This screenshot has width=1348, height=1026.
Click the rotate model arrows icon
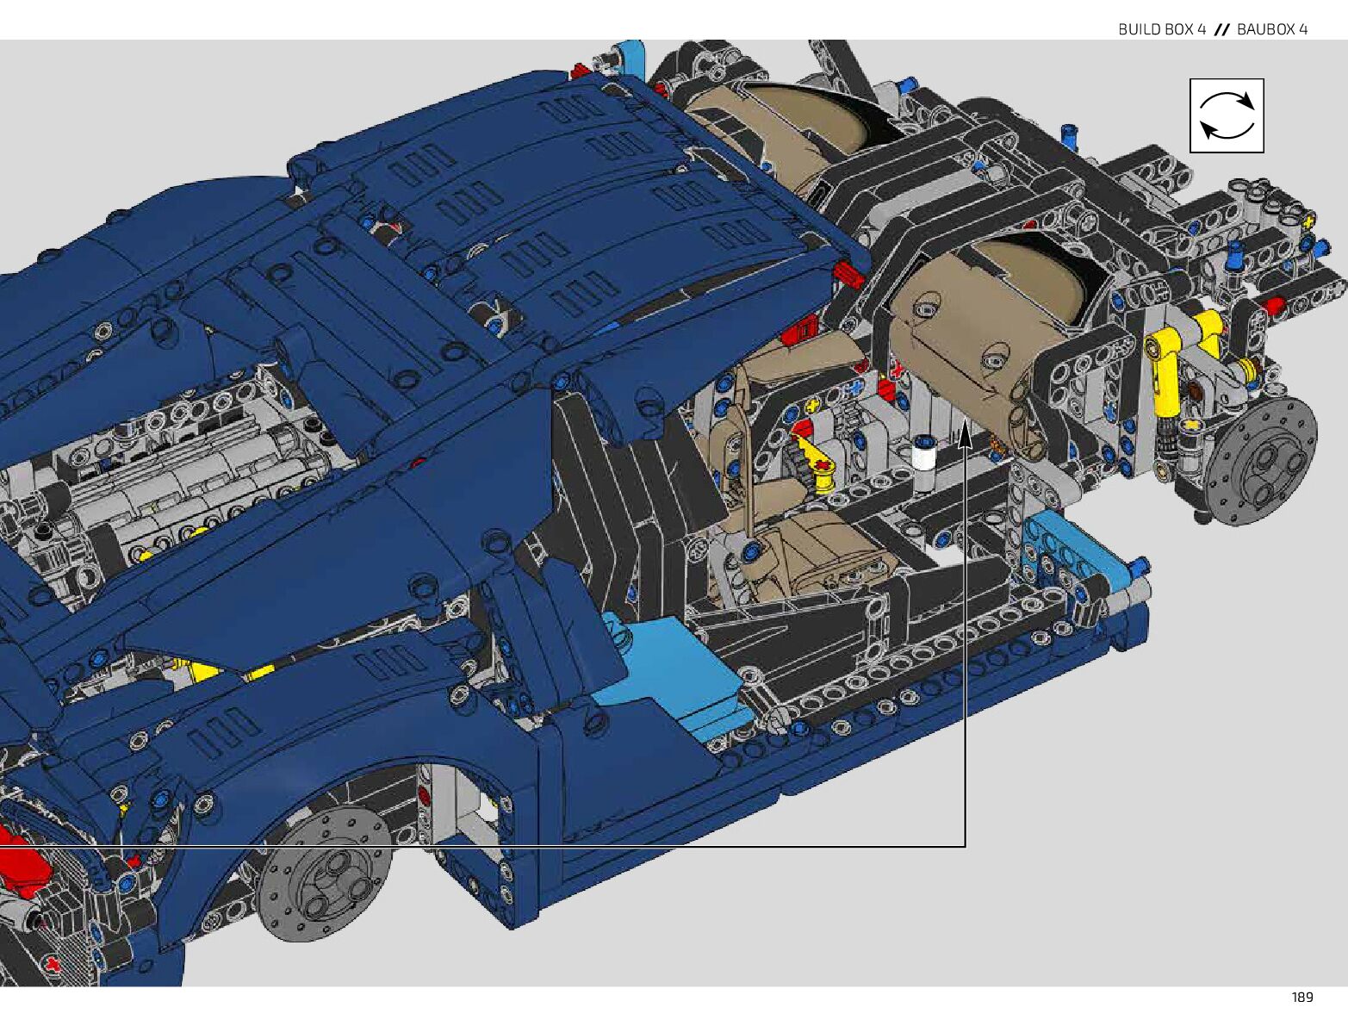[x=1226, y=116]
